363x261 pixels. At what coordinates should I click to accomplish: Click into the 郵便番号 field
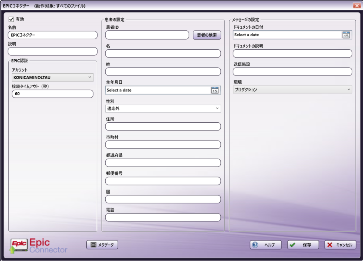tap(163, 181)
